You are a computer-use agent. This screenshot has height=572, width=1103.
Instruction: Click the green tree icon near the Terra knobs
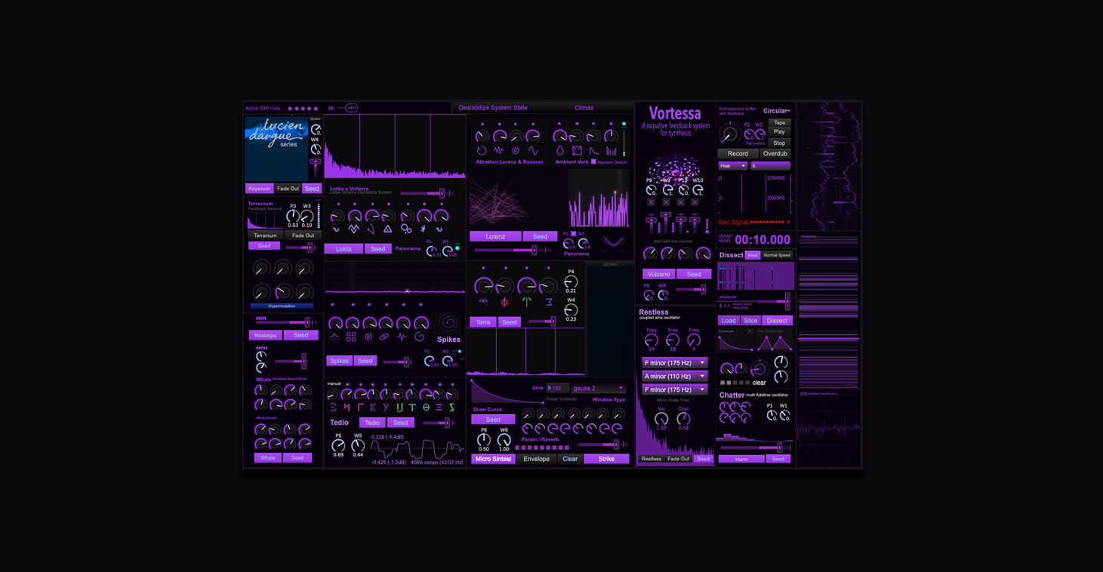pyautogui.click(x=527, y=302)
